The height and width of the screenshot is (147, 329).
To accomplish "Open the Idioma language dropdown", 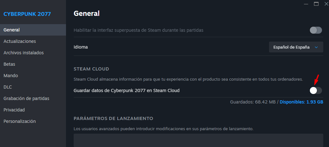I will coord(296,47).
